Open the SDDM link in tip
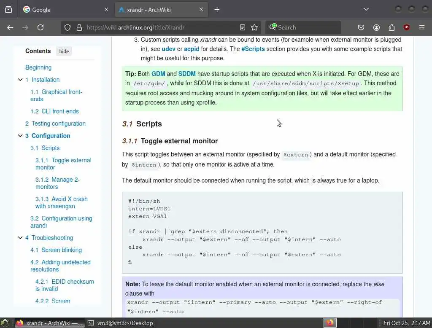The height and width of the screenshot is (328, 432). 187,74
